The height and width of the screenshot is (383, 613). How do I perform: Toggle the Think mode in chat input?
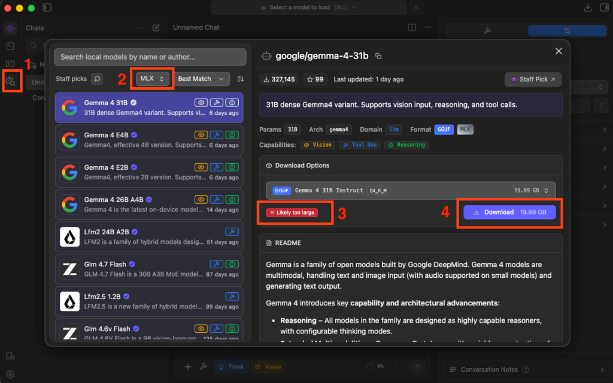(x=231, y=367)
